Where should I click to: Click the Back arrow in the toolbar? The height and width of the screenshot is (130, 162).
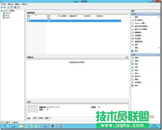2,7
